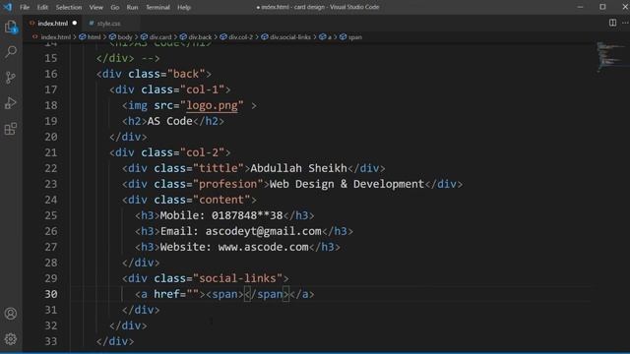This screenshot has width=630, height=354.
Task: Click "Web Design & Development" text
Action: coord(346,184)
